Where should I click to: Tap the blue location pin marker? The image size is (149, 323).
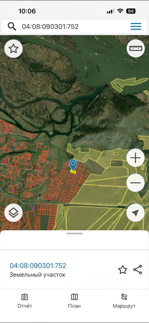click(x=73, y=165)
